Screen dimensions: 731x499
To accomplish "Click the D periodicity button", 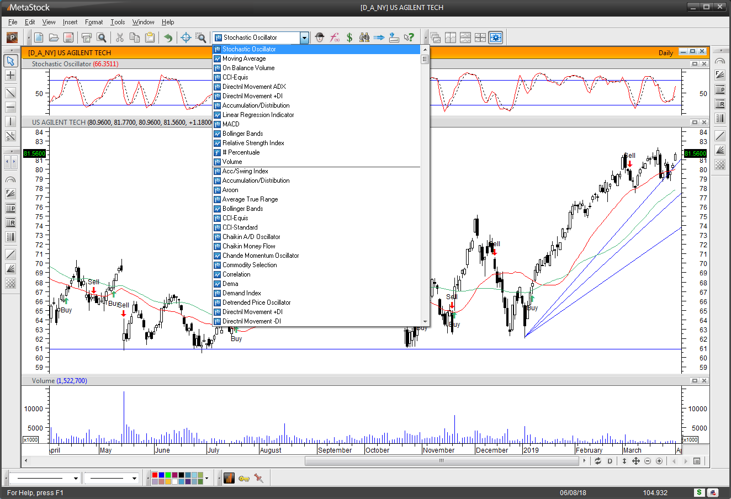I will pyautogui.click(x=610, y=461).
